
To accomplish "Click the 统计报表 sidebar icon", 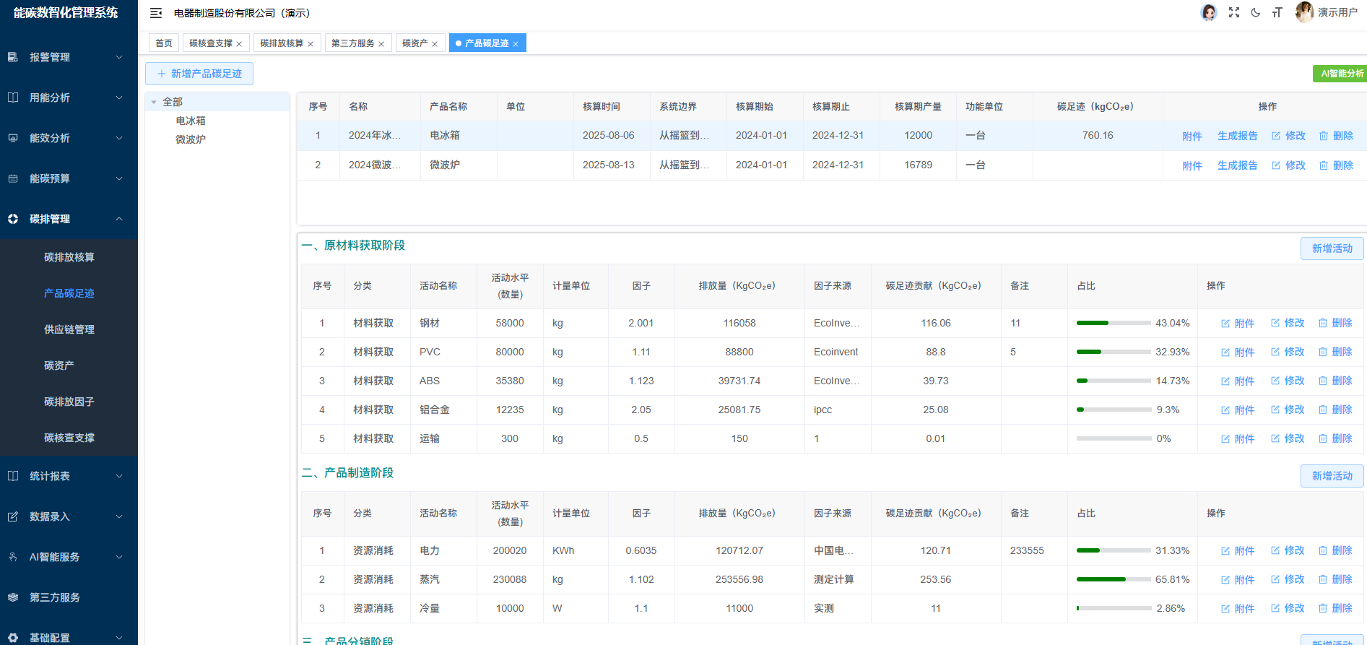I will pos(13,476).
